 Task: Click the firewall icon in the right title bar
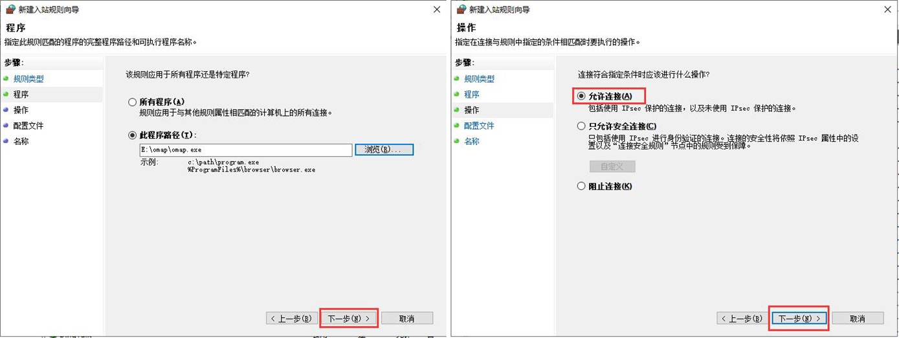461,10
